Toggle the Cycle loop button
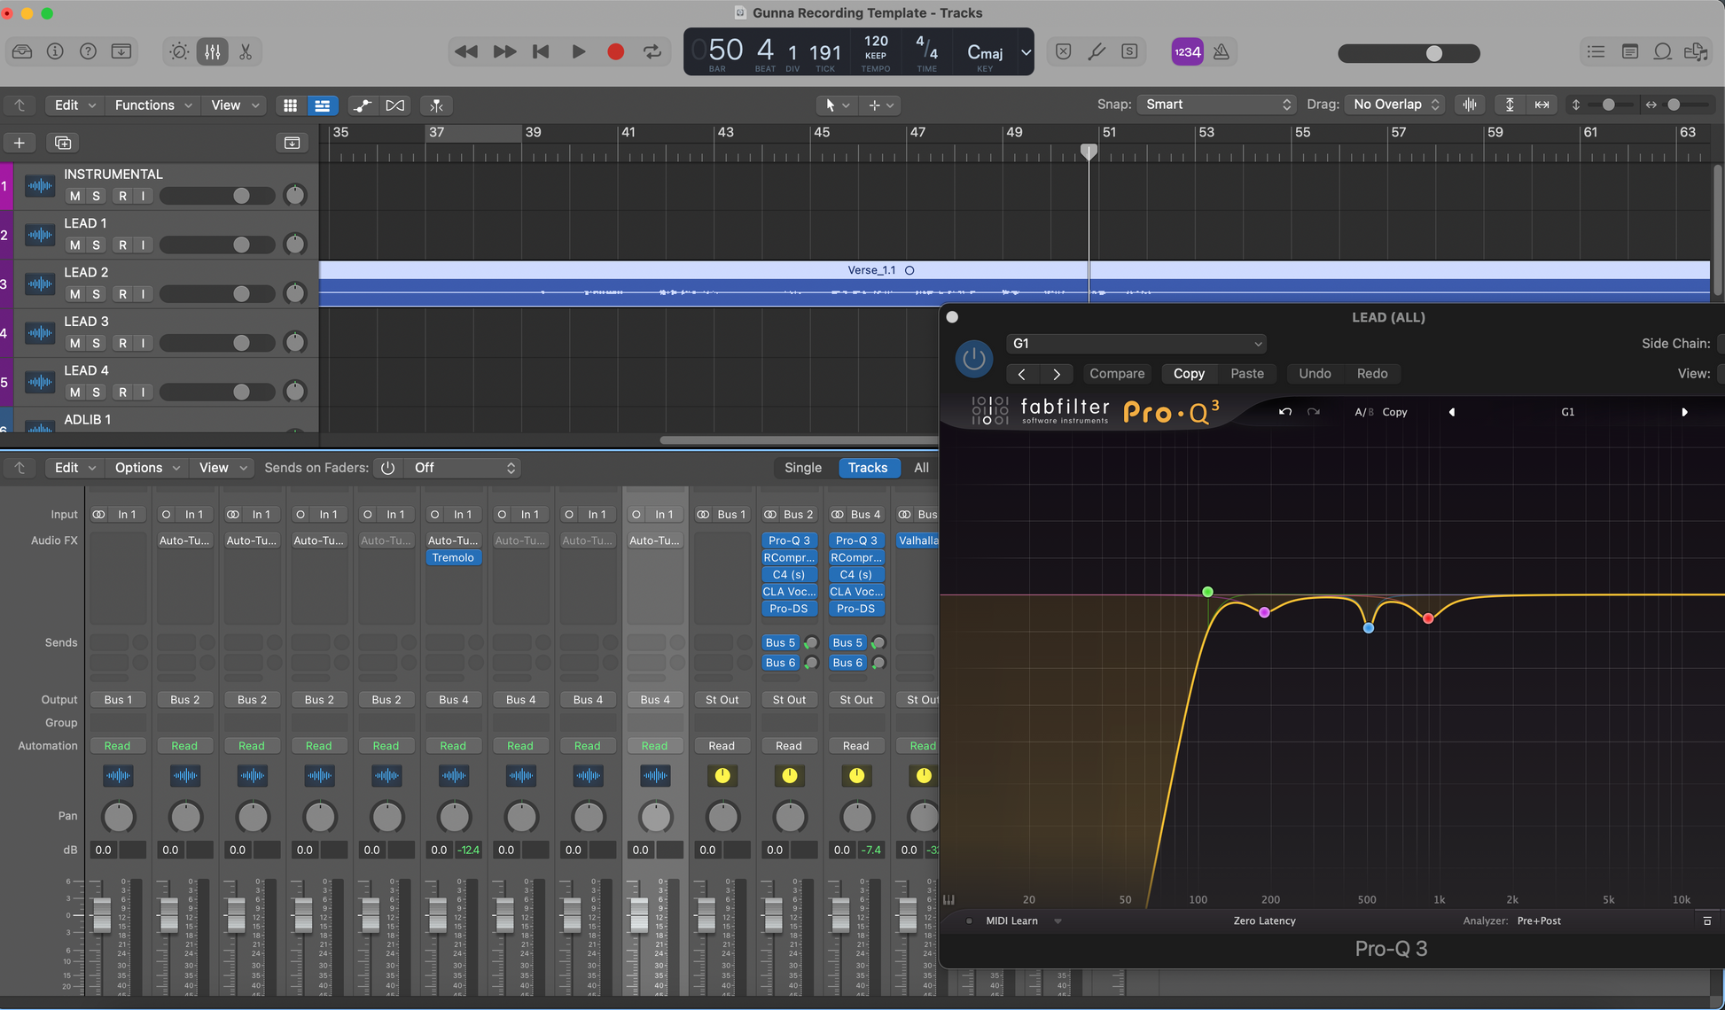 coord(652,52)
